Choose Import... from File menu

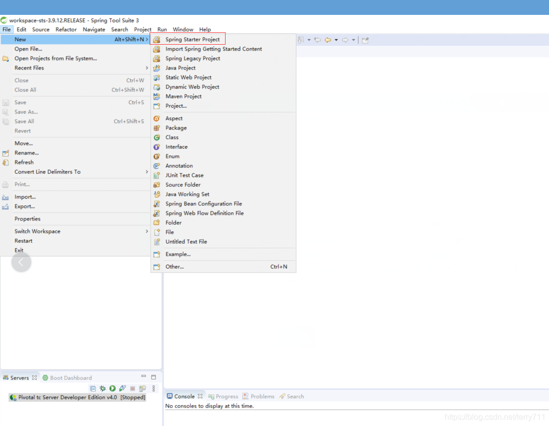[25, 197]
